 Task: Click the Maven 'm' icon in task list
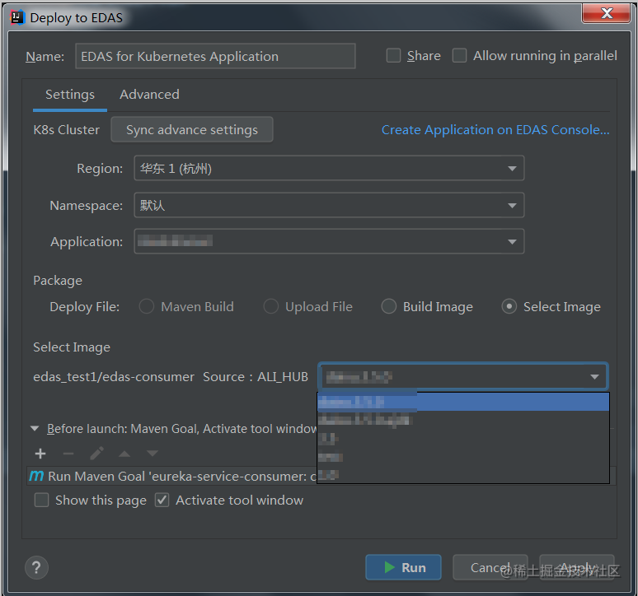[x=36, y=476]
